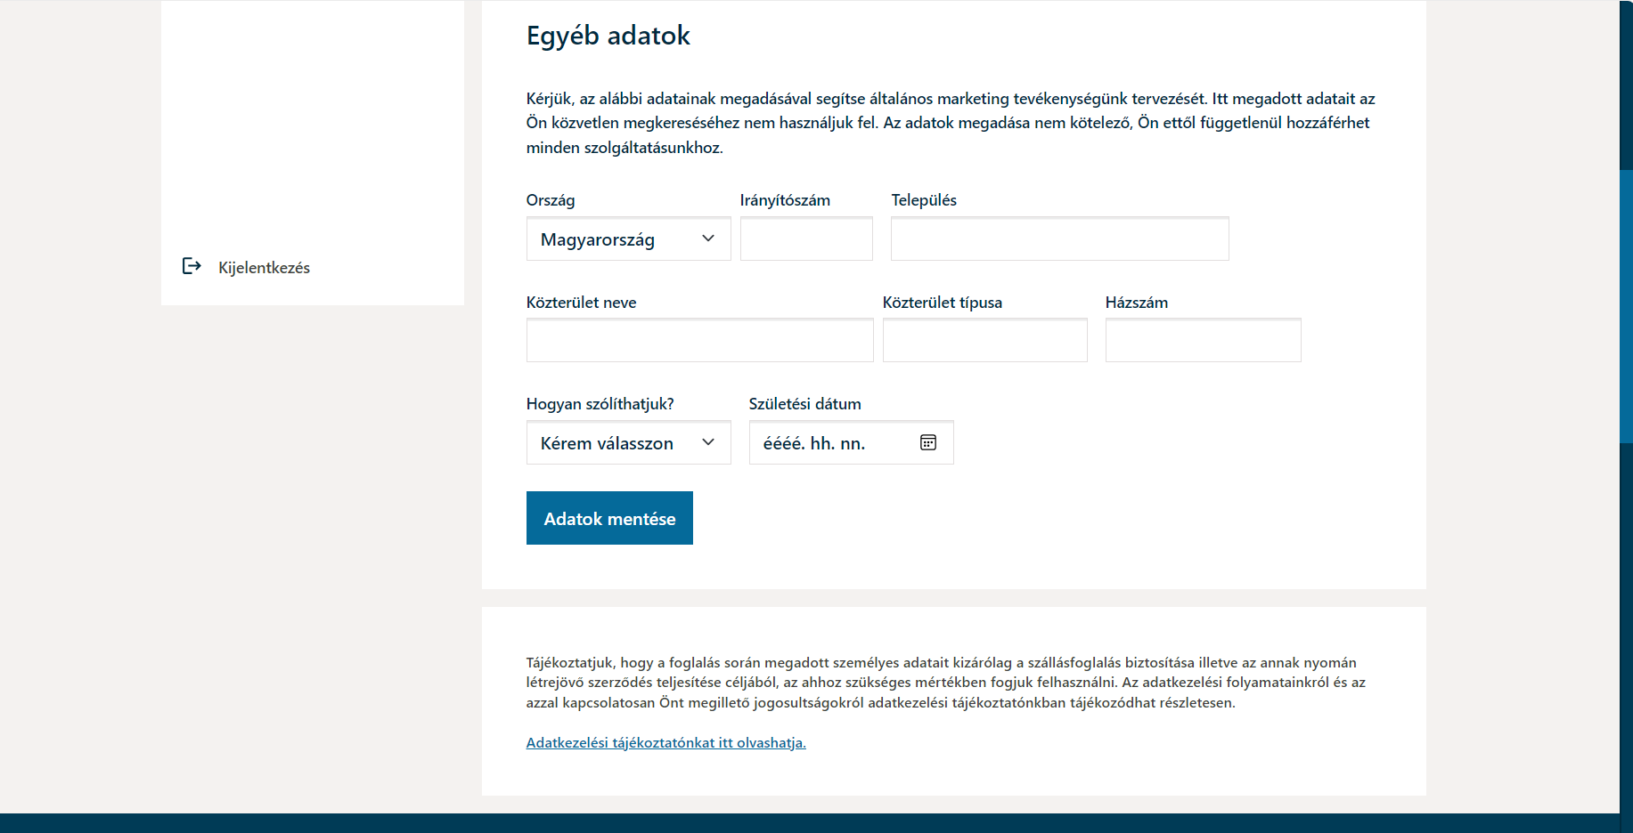The height and width of the screenshot is (833, 1633).
Task: Focus the Irányítószám input field
Action: [806, 239]
